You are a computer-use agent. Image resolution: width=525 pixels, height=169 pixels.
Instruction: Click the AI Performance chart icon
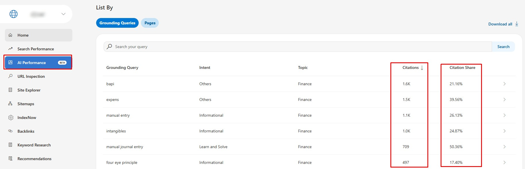[x=10, y=62]
